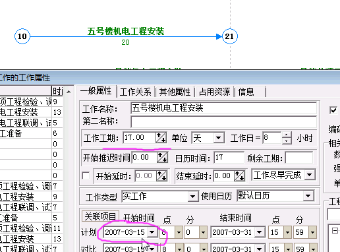Click the 工作名称 text field
The width and height of the screenshot is (340, 252).
pyautogui.click(x=223, y=108)
